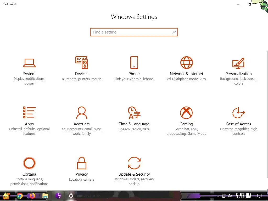Screen dimensions: 268x201
Task: Select the text 'Display, notifications, power'
Action: coord(29,81)
